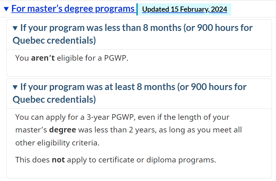Click the bold word 'not'
This screenshot has width=276, height=181.
coord(58,160)
